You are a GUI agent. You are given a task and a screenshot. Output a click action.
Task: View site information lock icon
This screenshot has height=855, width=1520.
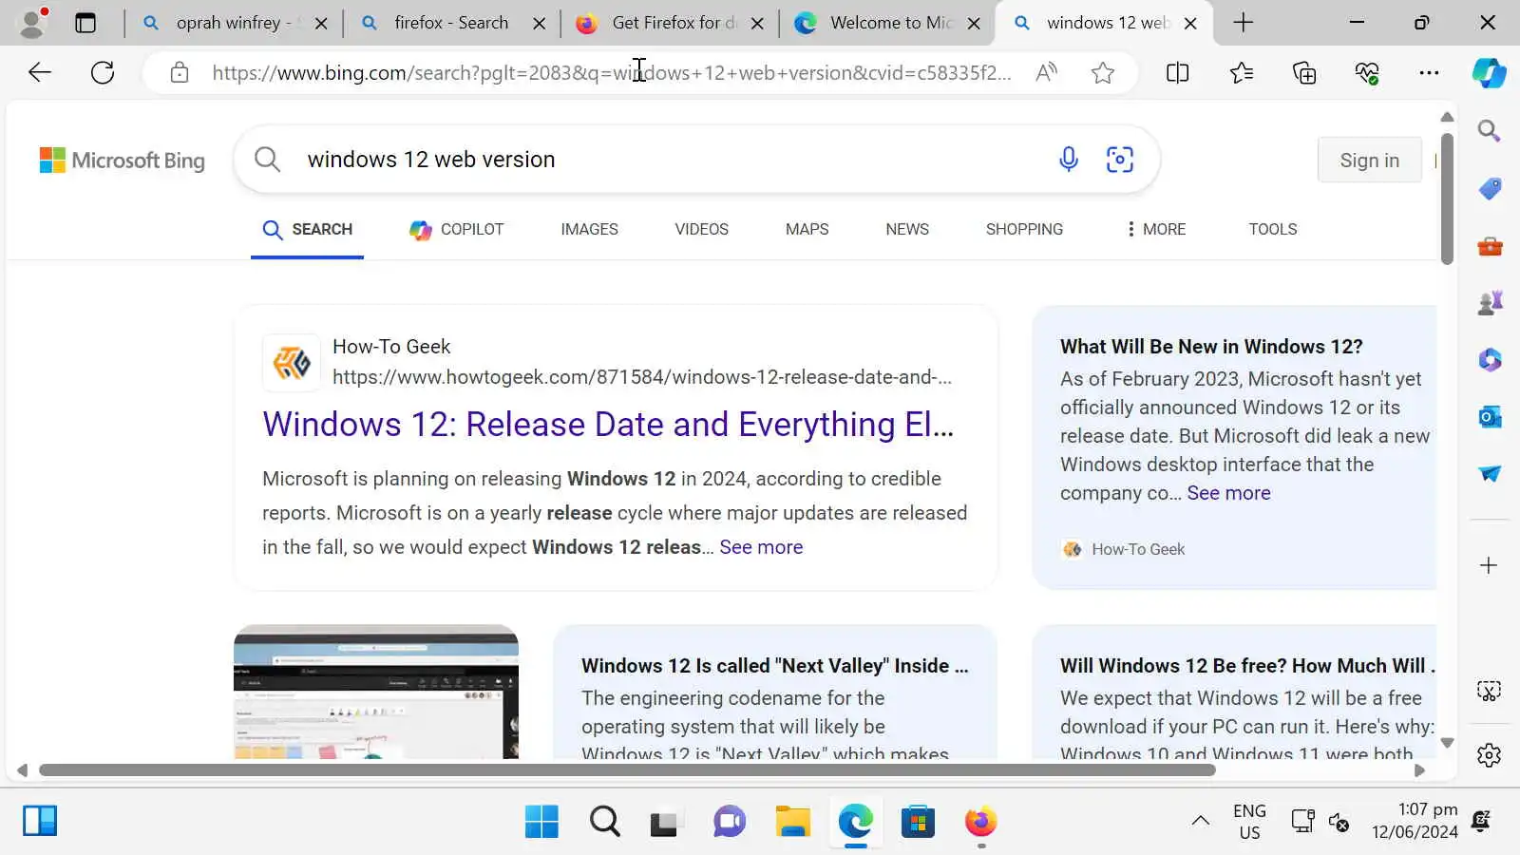click(x=180, y=72)
